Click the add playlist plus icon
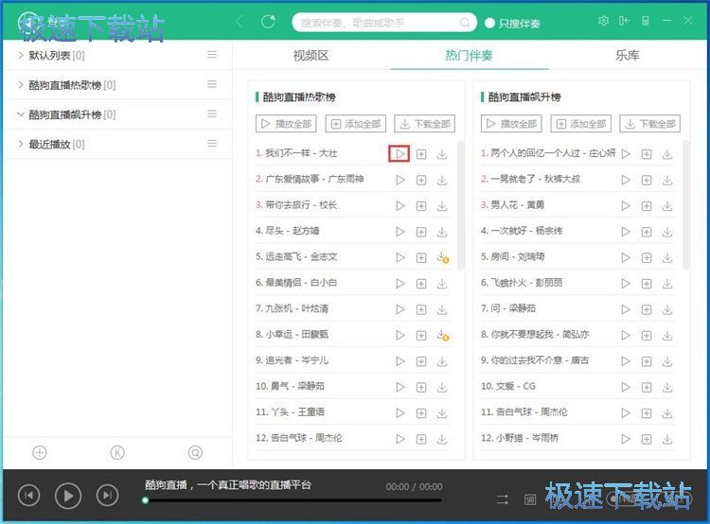The height and width of the screenshot is (524, 710). coord(40,452)
